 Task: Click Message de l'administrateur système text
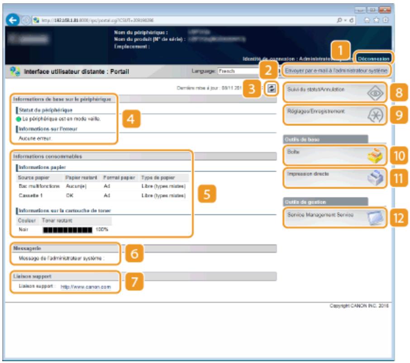62,258
